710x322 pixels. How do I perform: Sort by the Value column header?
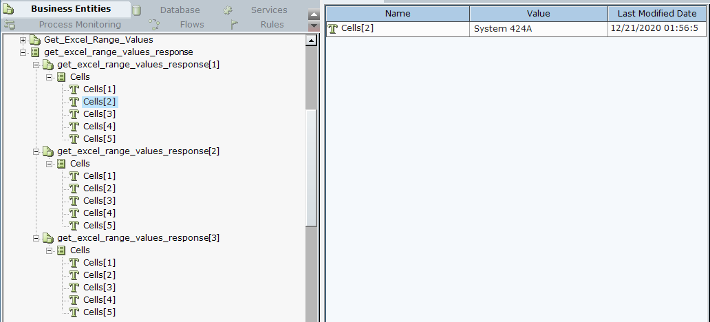point(538,14)
